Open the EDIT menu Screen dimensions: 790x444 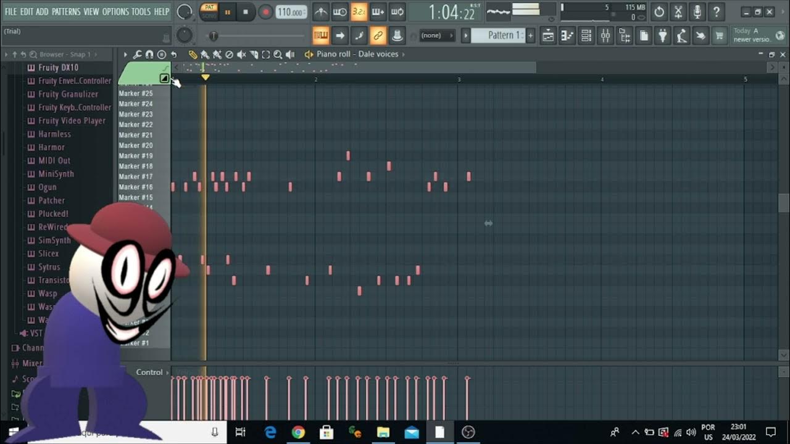(x=27, y=12)
